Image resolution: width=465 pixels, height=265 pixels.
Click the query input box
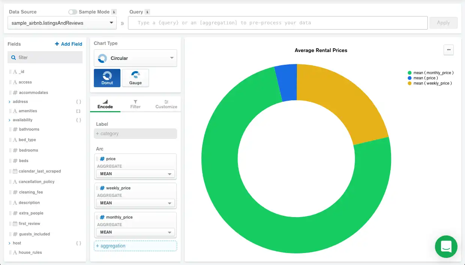point(278,22)
